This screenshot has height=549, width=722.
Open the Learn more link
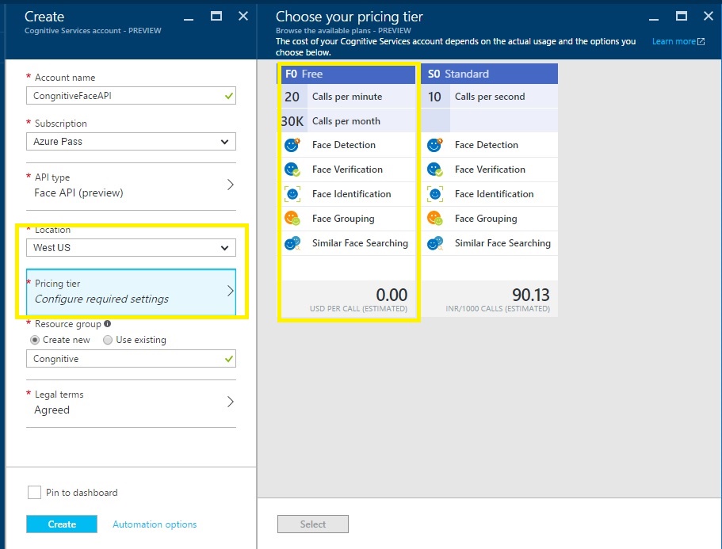674,42
